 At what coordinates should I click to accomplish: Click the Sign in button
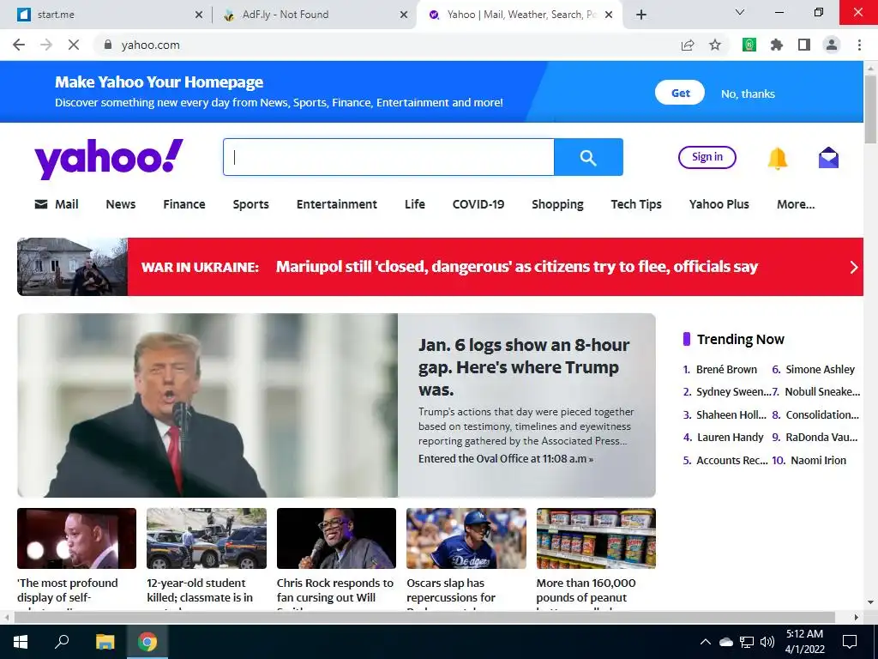[707, 157]
